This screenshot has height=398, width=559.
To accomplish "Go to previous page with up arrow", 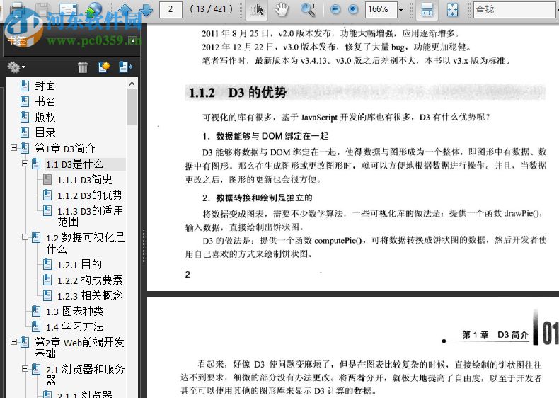I will click(x=125, y=9).
